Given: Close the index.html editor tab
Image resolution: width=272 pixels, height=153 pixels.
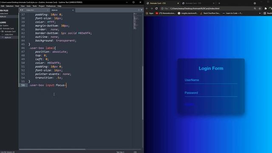Looking at the screenshot, I should pyautogui.click(x=48, y=10).
